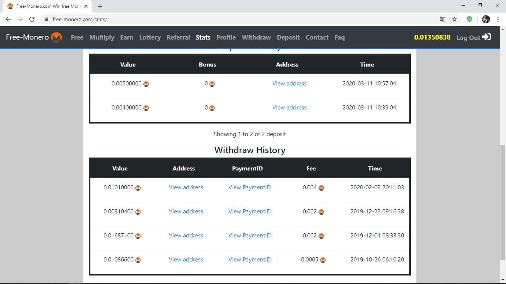Viewport: 506px width, 284px height.
Task: Click Monero icon in 10:39:04 deposit Bonus cell
Action: coord(212,108)
